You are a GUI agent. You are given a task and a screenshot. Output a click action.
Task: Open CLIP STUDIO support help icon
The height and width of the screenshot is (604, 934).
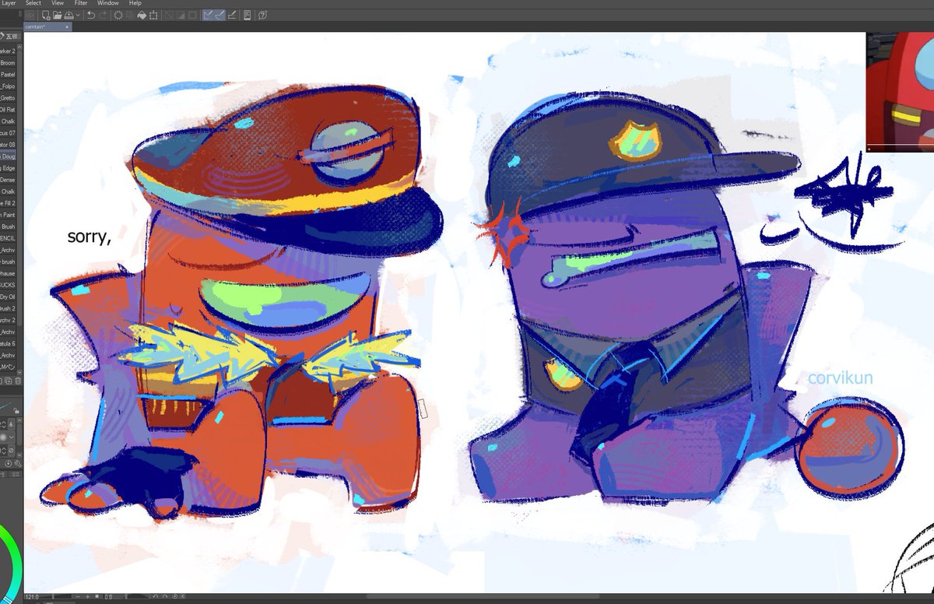coord(262,15)
